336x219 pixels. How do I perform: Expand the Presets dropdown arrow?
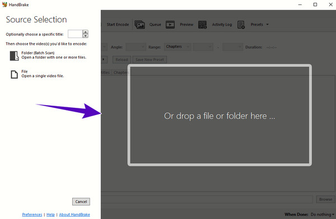(267, 25)
